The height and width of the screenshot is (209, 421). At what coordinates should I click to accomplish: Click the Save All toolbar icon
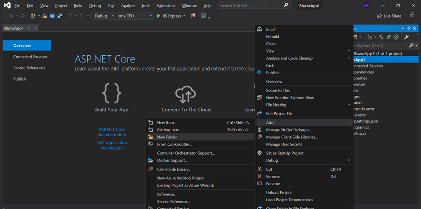pos(60,16)
